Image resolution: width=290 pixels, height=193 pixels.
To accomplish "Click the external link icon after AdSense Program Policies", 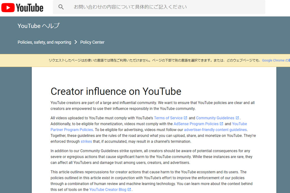I will pos(221,124).
